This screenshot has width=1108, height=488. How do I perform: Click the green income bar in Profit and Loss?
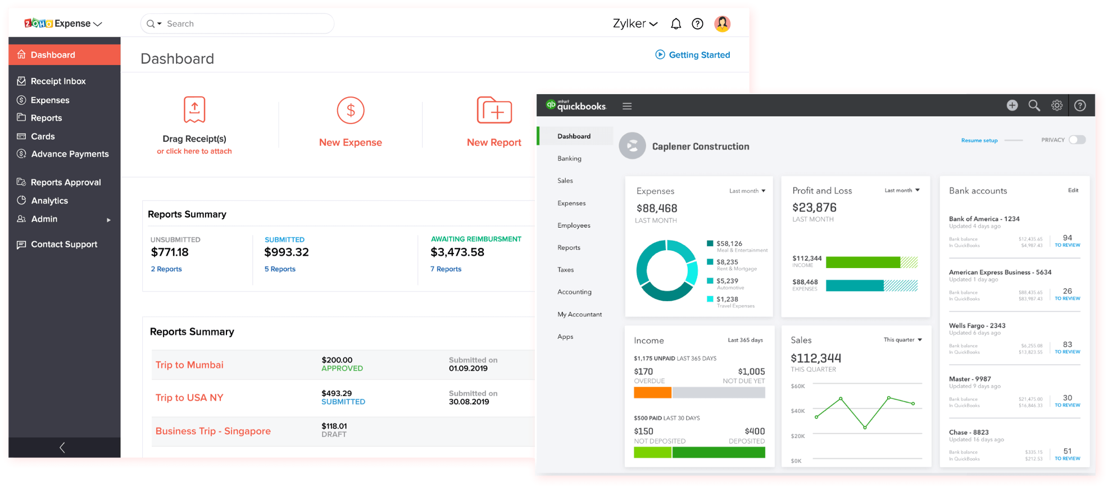863,262
